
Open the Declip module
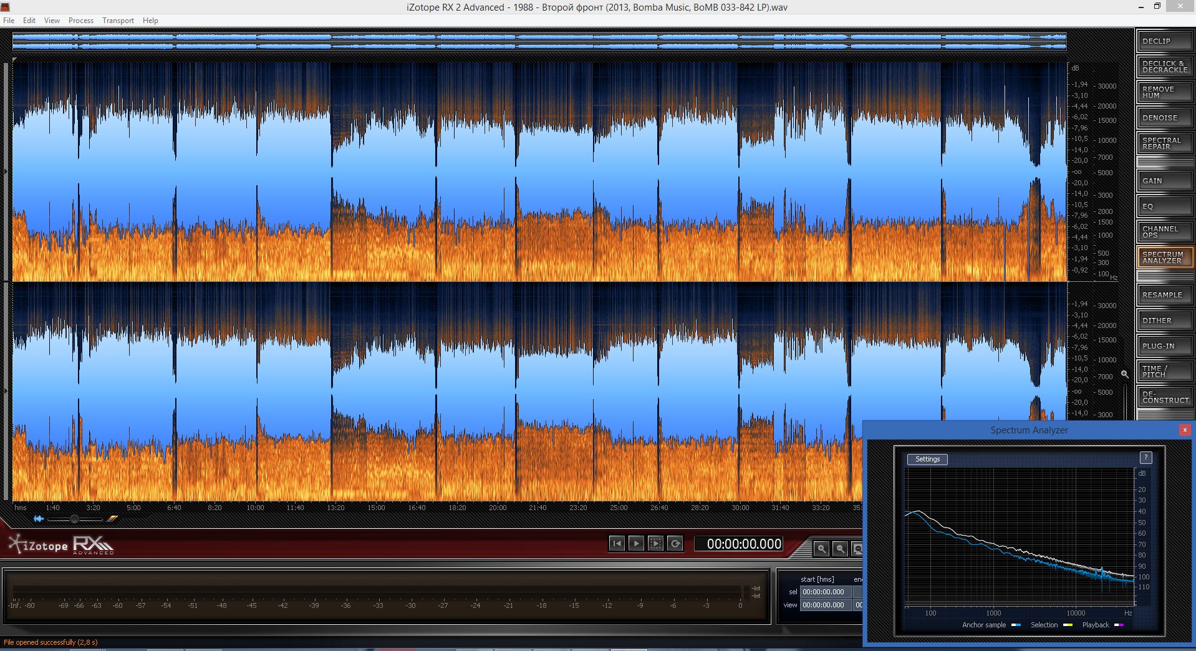(1164, 41)
